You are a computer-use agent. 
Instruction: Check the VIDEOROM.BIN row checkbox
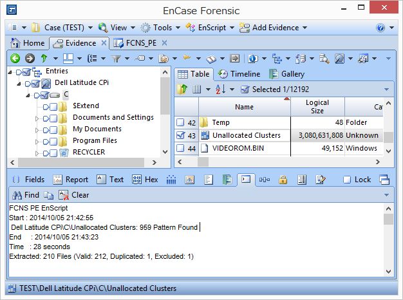pos(180,148)
